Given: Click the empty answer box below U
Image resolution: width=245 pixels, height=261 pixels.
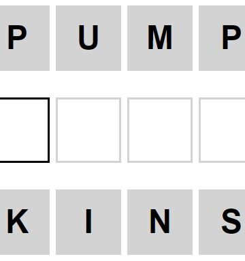Looking at the screenshot, I should (x=88, y=130).
